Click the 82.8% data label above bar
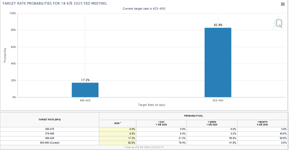The height and width of the screenshot is (150, 289). (x=218, y=25)
